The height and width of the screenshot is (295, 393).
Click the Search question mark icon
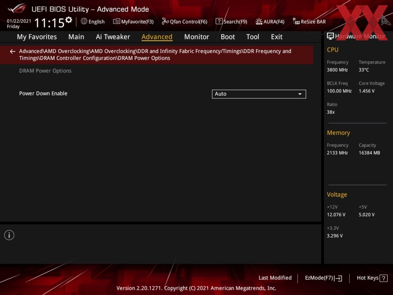tap(219, 21)
